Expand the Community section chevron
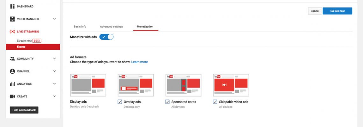 point(54,59)
